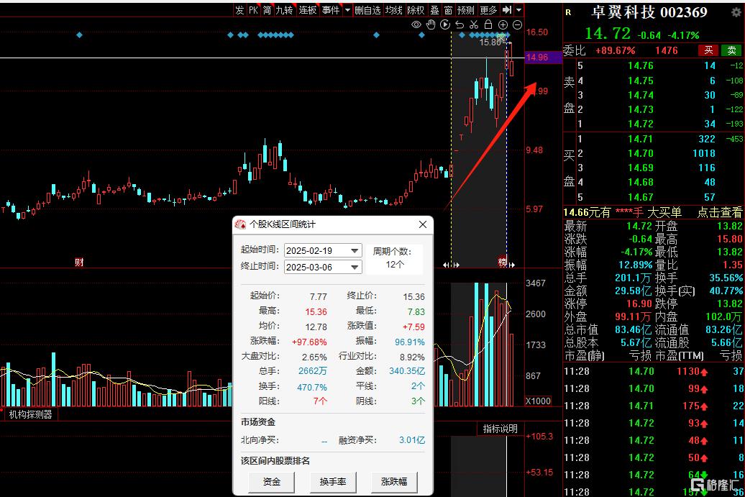Select the scissors cut tool

point(474,24)
